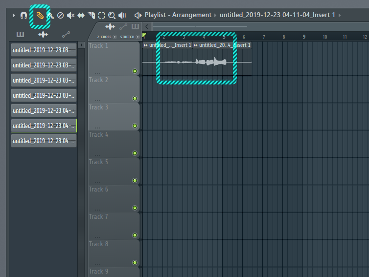Mute Track 7 with green light
Screen dimensions: 369x277
pos(135,235)
